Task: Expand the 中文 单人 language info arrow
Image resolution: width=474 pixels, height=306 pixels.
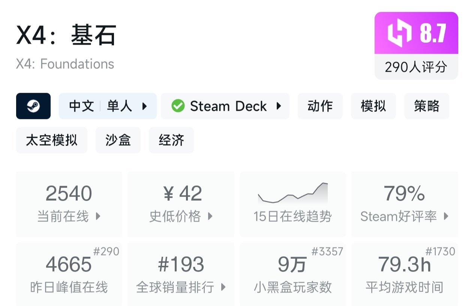Action: 144,106
